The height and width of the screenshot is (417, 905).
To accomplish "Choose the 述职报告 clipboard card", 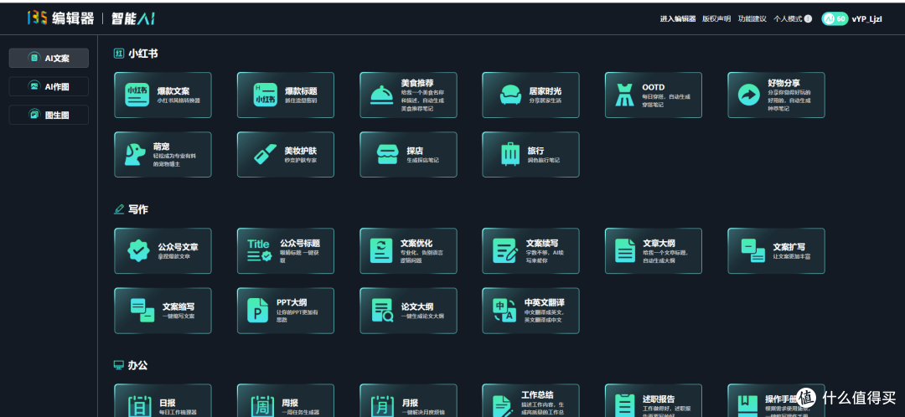I will point(654,401).
